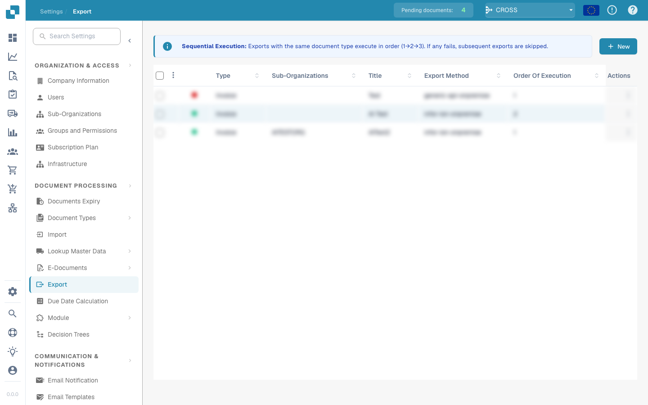Open the delivery truck icon in rail
The height and width of the screenshot is (405, 648).
[13, 113]
